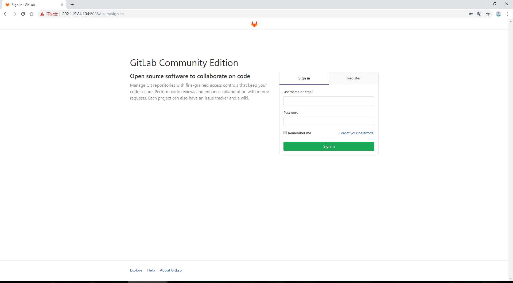Restore down the browser window
The width and height of the screenshot is (513, 283).
[x=494, y=4]
